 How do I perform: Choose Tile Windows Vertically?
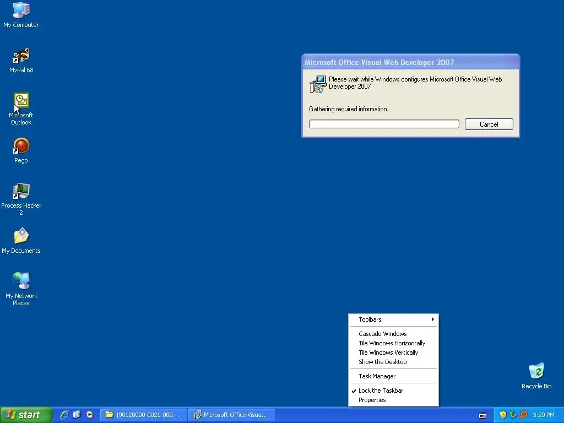point(393,352)
